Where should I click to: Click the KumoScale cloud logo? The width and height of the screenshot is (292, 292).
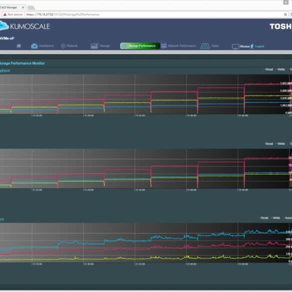point(4,25)
